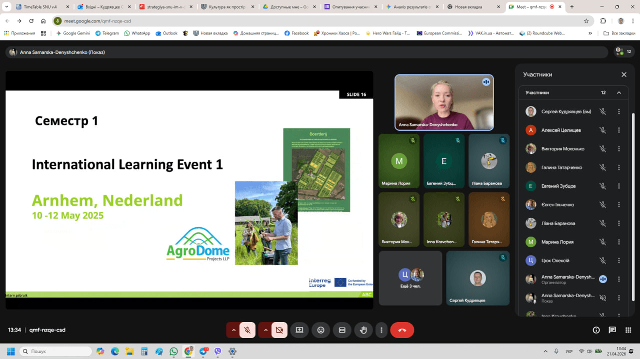The height and width of the screenshot is (359, 640).
Task: Turn on closed captions
Action: [342, 330]
